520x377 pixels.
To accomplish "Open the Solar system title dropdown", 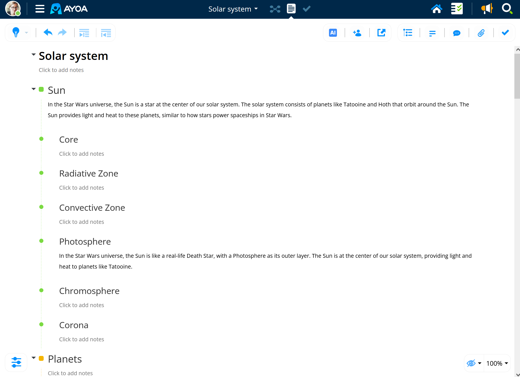I will [x=256, y=9].
